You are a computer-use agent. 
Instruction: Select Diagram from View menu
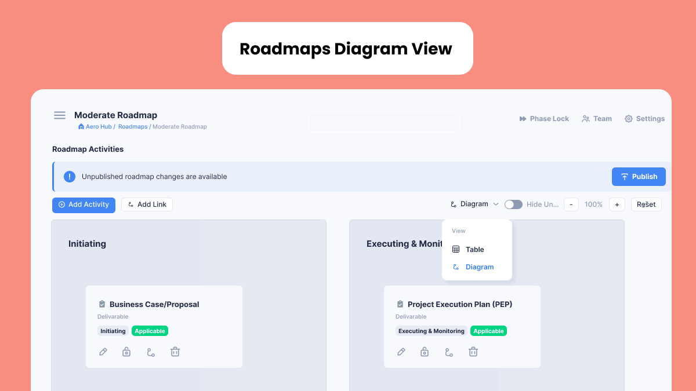pos(479,267)
